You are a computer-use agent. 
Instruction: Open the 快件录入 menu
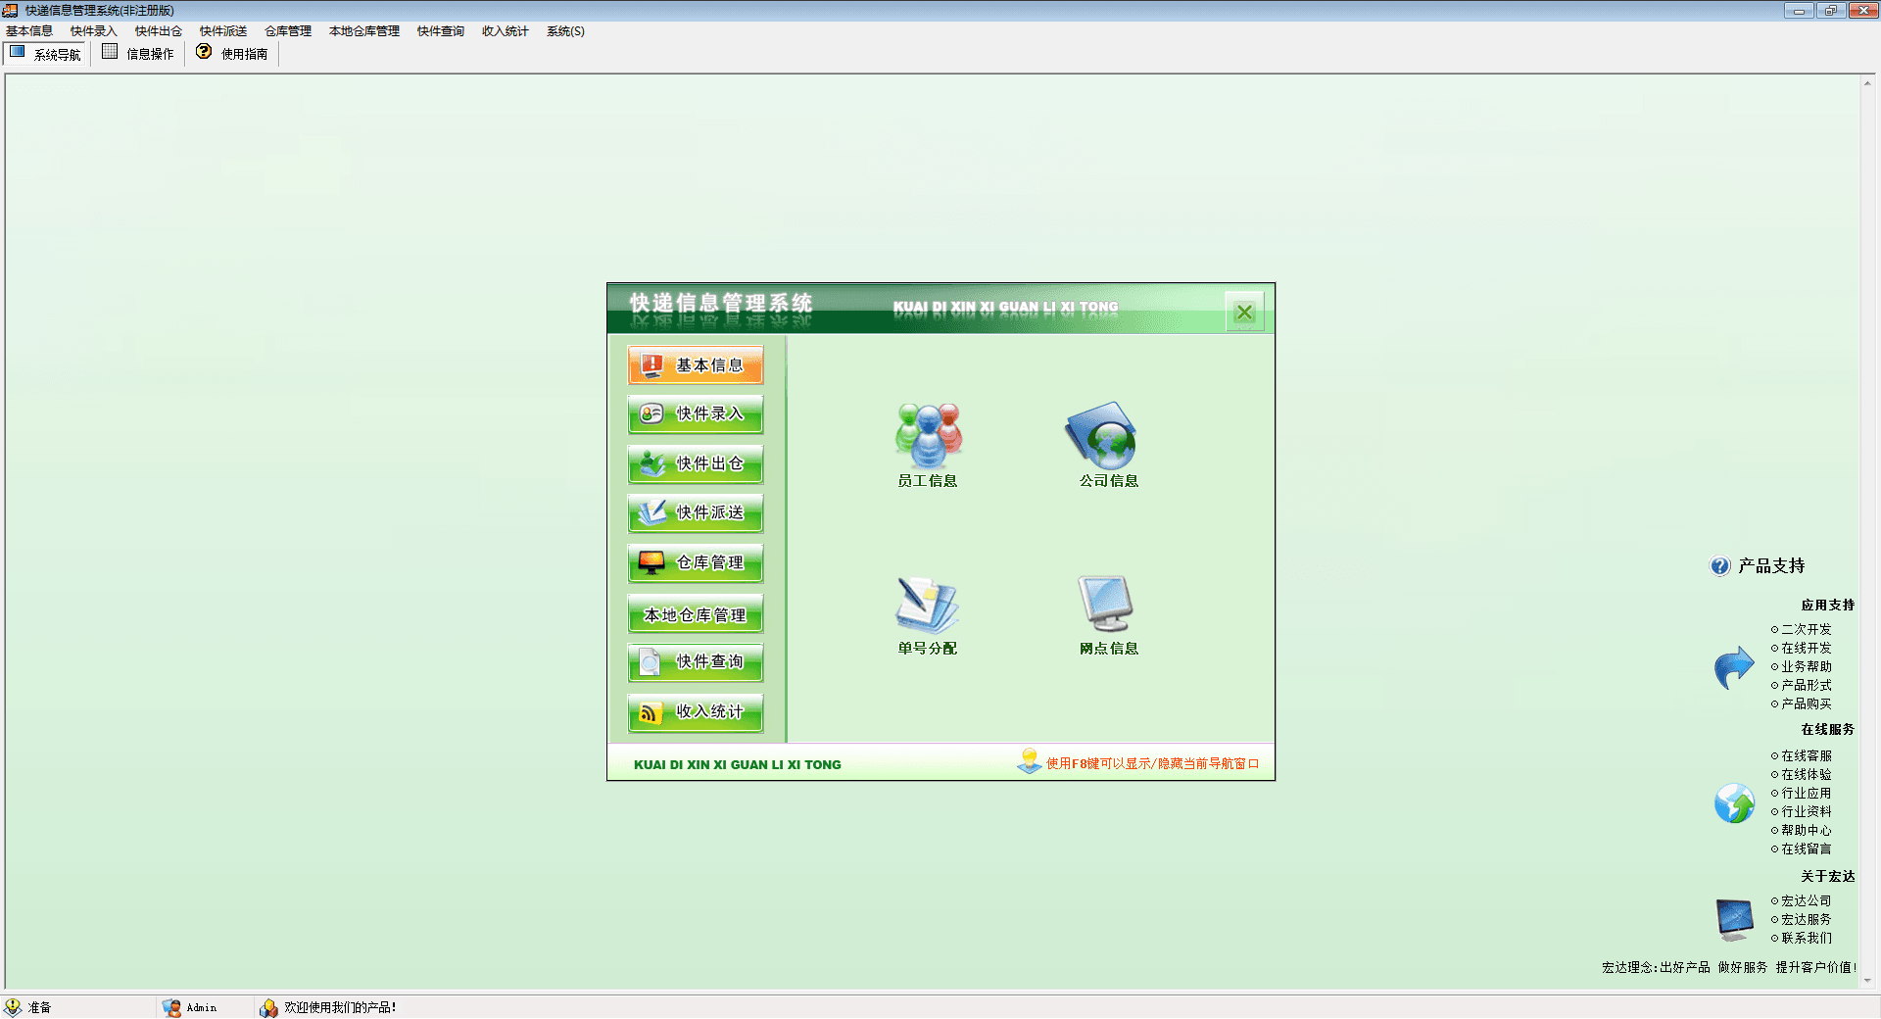click(x=93, y=31)
